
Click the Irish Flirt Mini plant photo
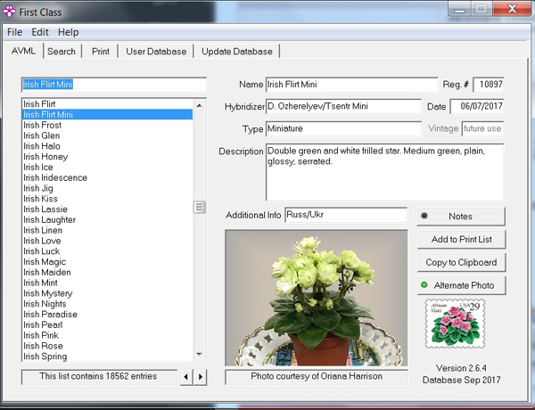(x=317, y=298)
